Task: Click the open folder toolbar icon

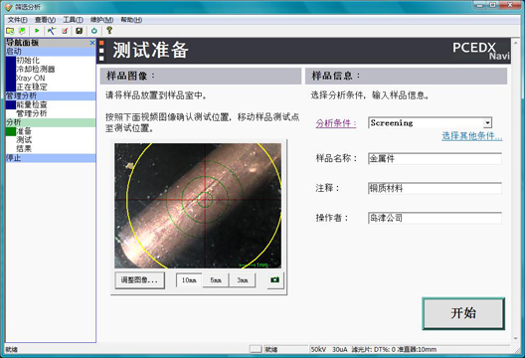Action: point(10,31)
